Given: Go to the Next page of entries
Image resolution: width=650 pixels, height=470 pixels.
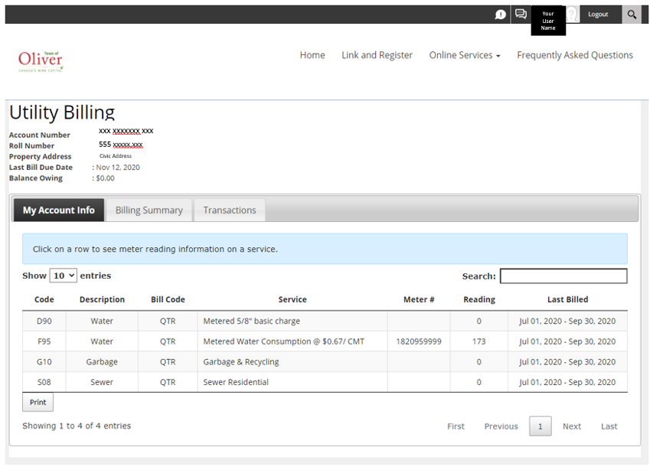Looking at the screenshot, I should (572, 426).
